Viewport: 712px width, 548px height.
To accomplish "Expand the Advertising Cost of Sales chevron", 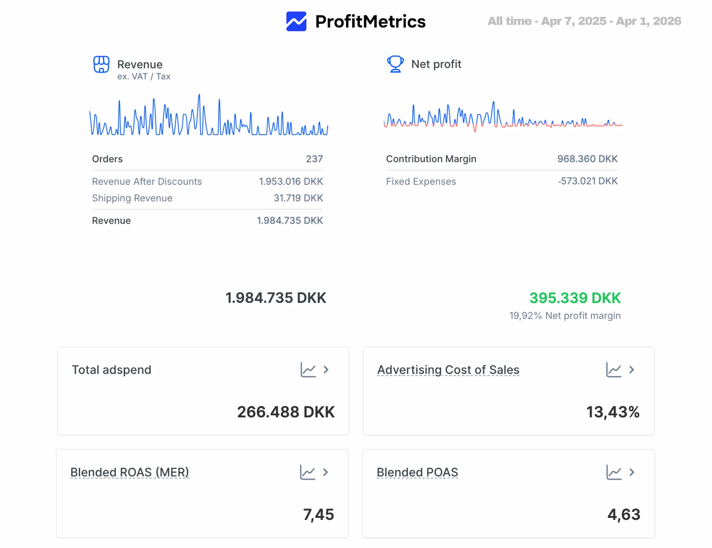I will (x=632, y=370).
